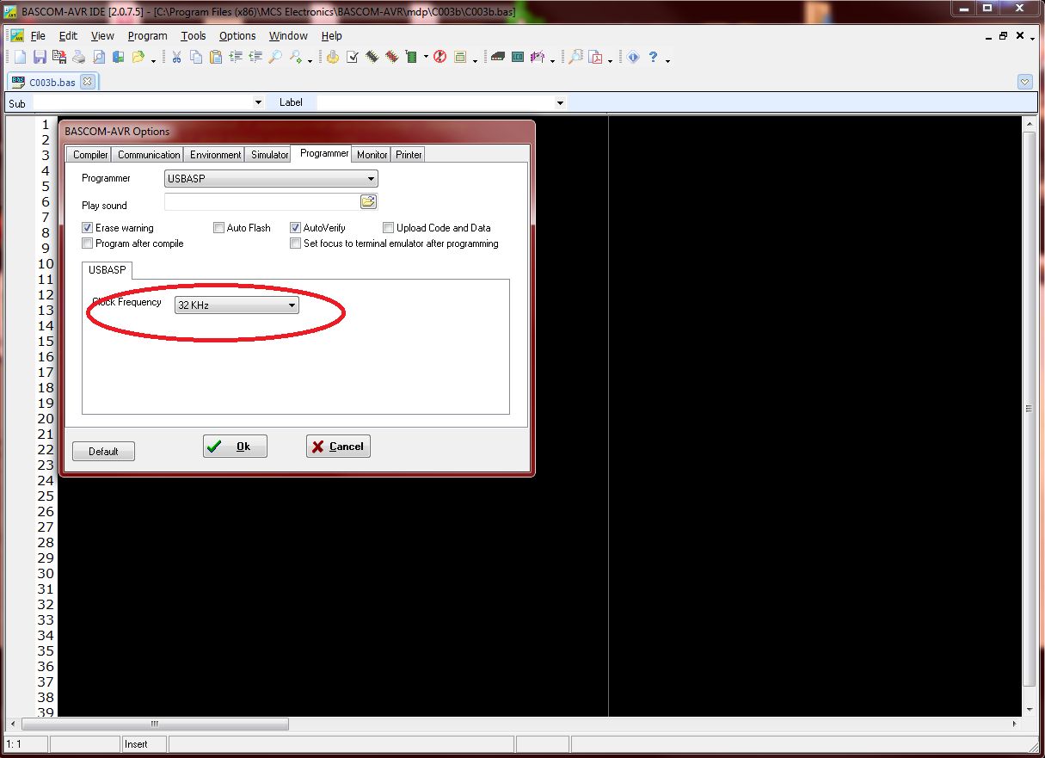The width and height of the screenshot is (1045, 758).
Task: Uncheck Erase warning option
Action: 87,228
